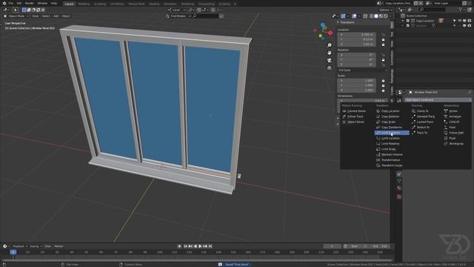
Task: Toggle the camera view icon
Action: [x=329, y=60]
